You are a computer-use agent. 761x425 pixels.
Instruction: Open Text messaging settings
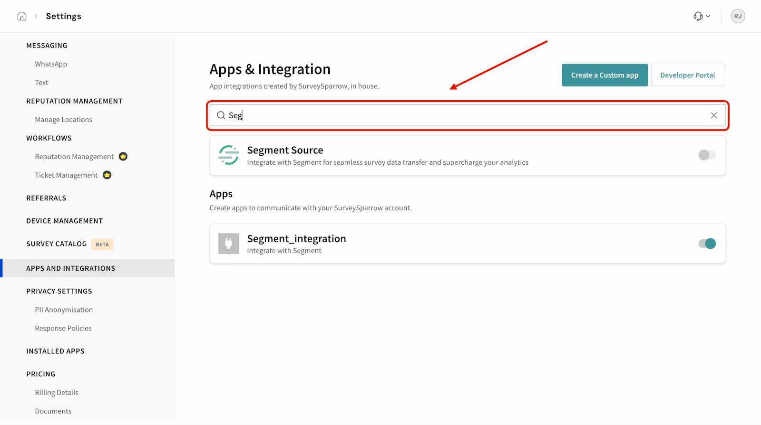point(41,83)
